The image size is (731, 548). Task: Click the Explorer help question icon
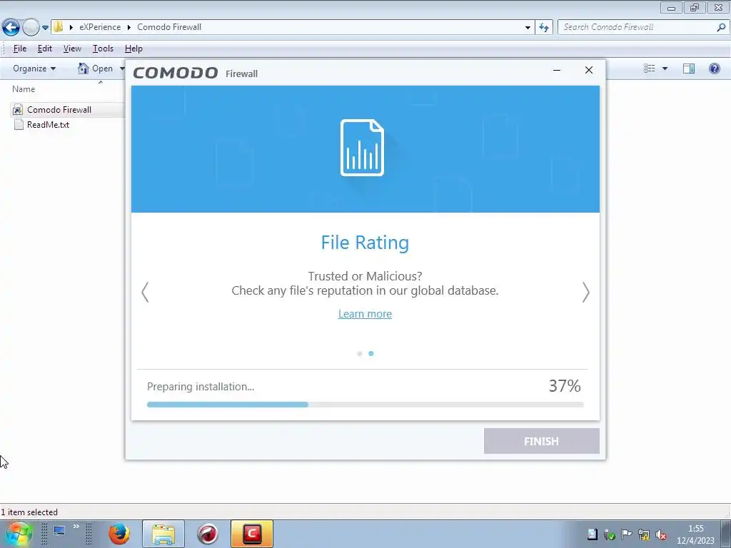(714, 68)
